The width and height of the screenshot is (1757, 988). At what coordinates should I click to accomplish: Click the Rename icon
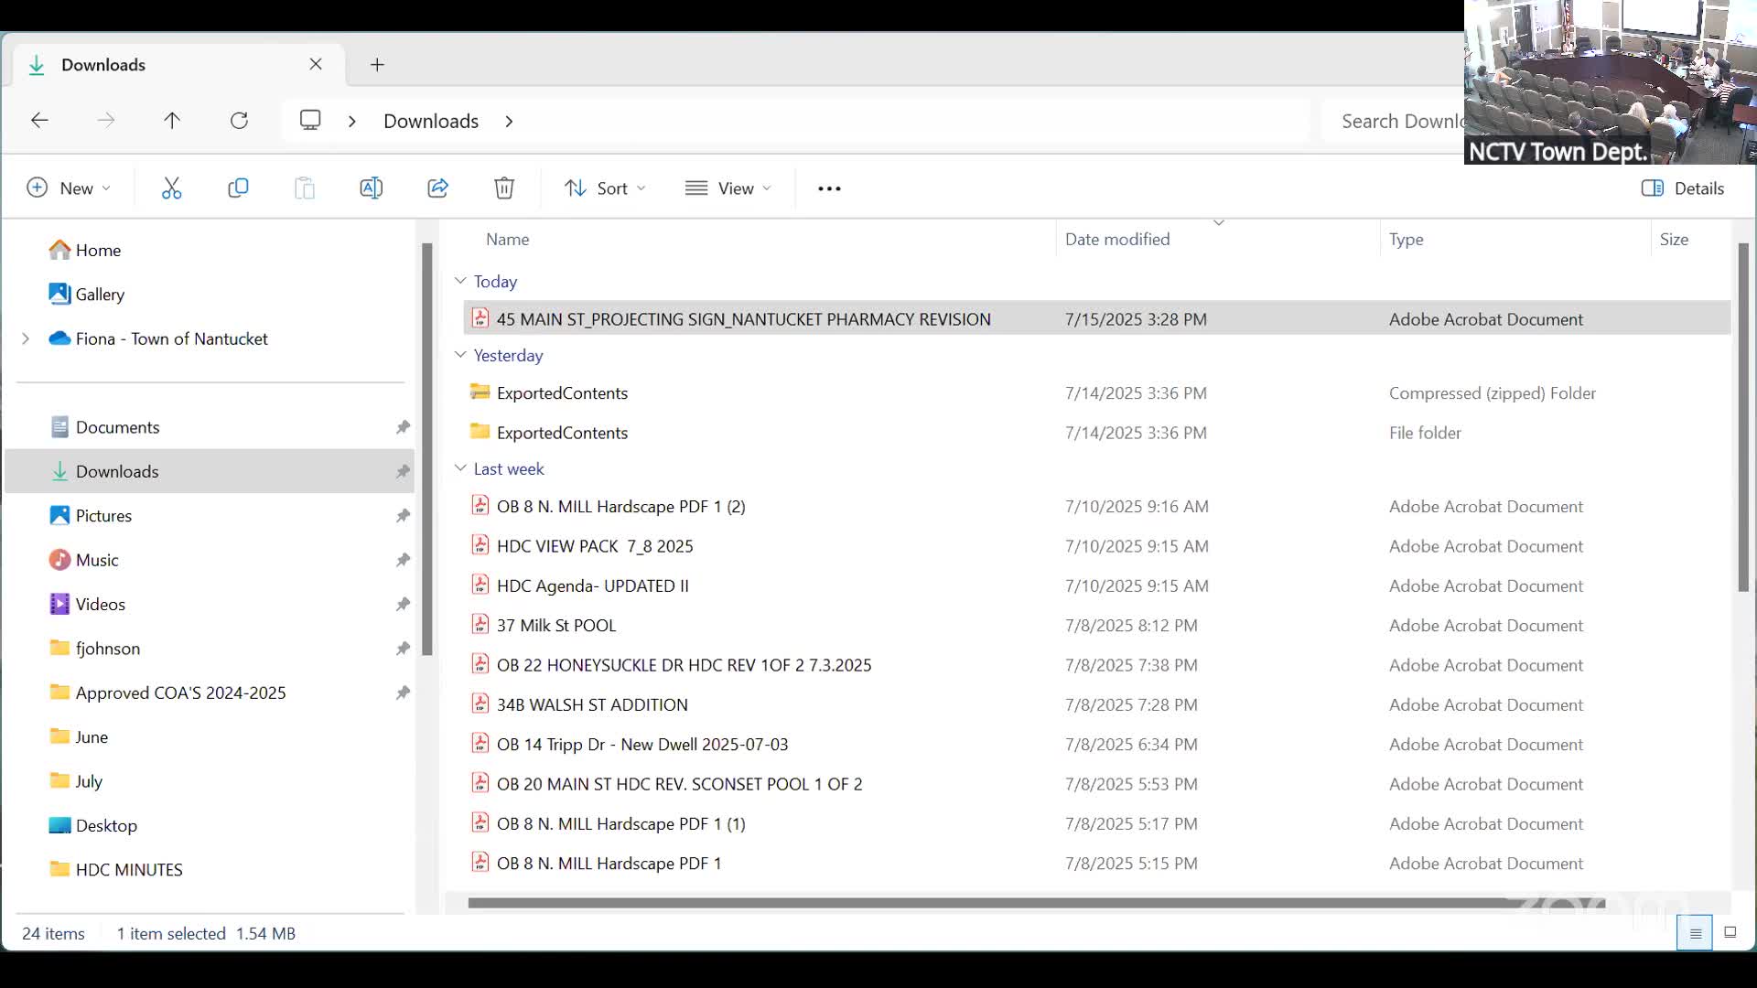pos(371,188)
